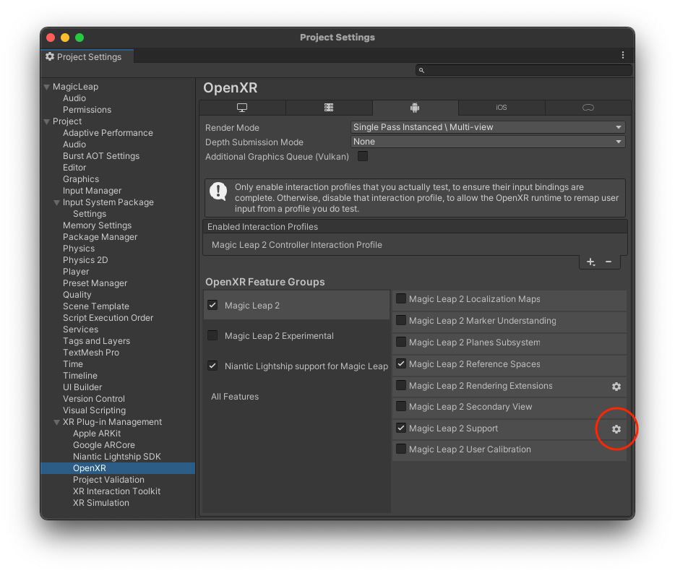Open Physics 2D settings
The width and height of the screenshot is (675, 573).
pyautogui.click(x=85, y=260)
